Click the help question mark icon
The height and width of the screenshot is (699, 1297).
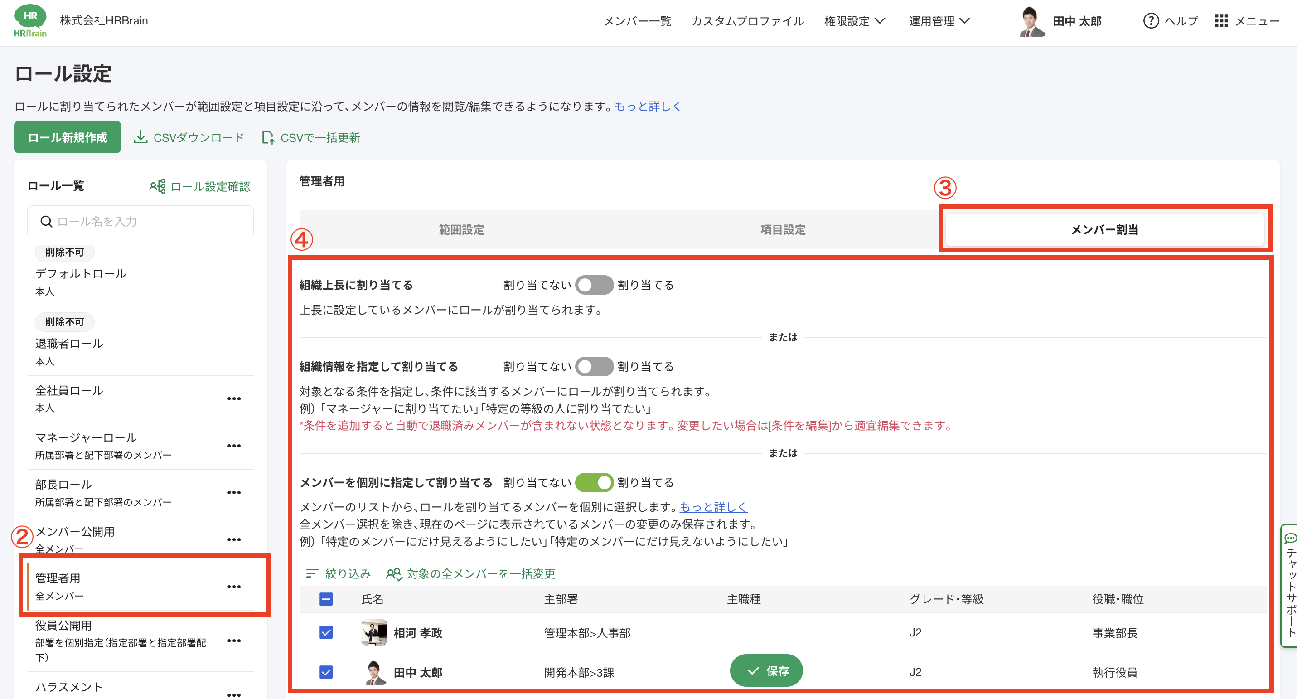1151,21
